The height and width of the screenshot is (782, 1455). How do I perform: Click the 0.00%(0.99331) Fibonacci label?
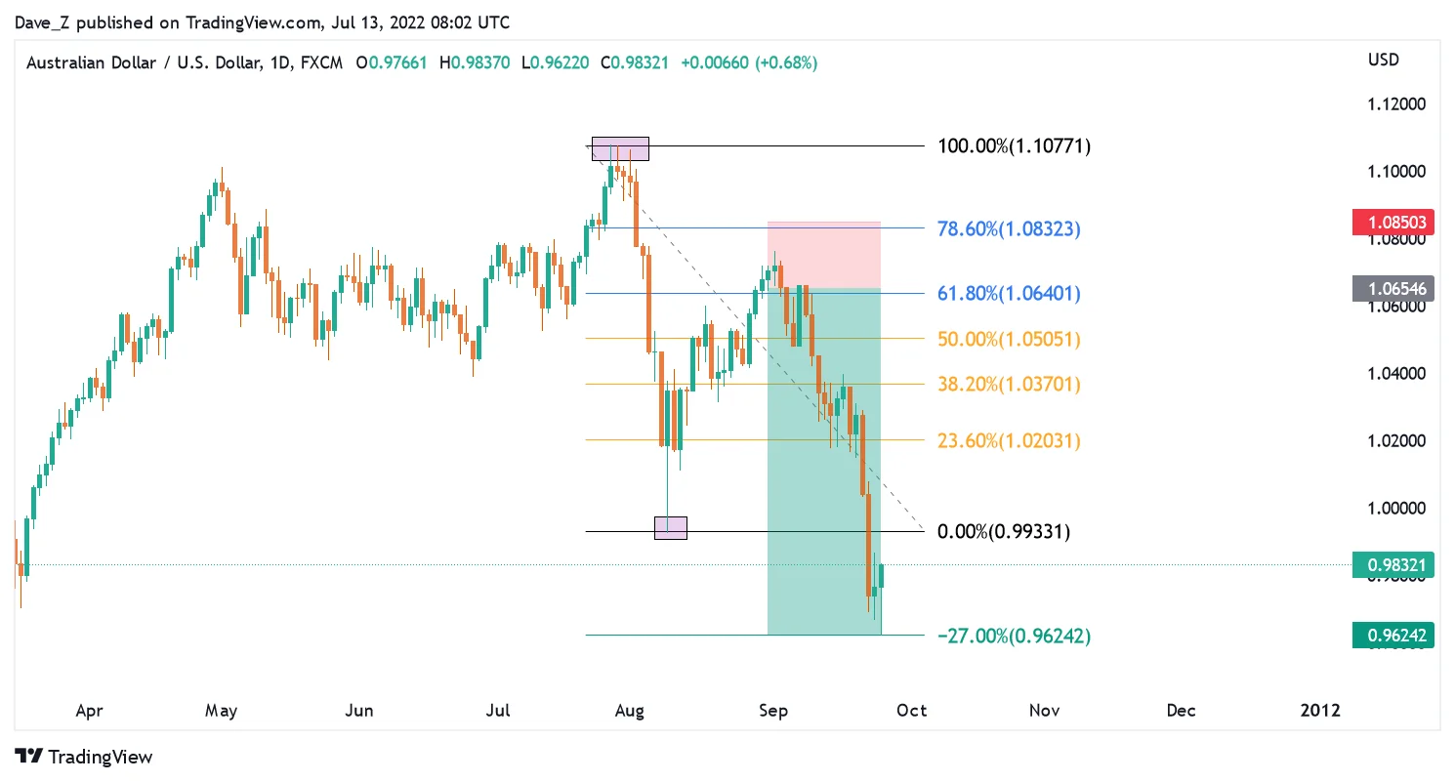(1004, 532)
